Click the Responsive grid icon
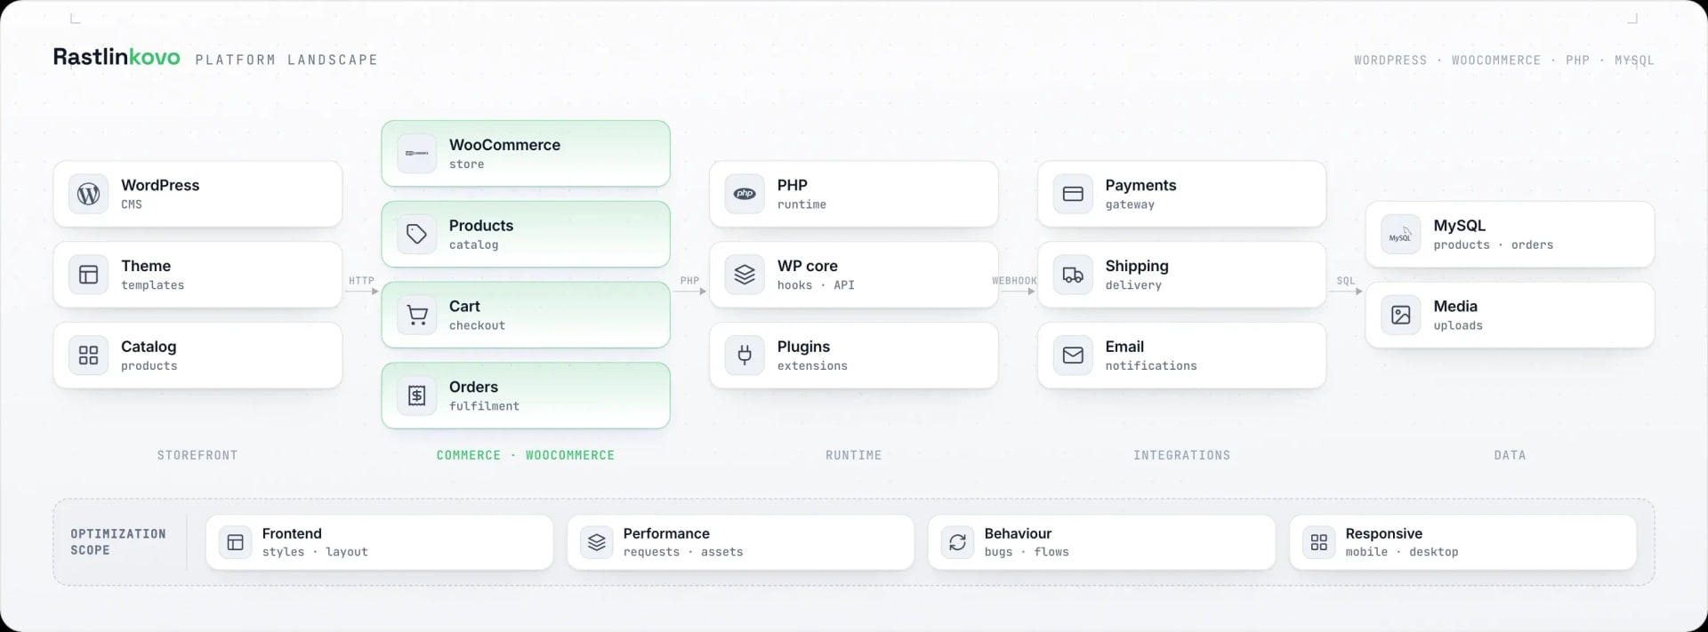 (1319, 542)
